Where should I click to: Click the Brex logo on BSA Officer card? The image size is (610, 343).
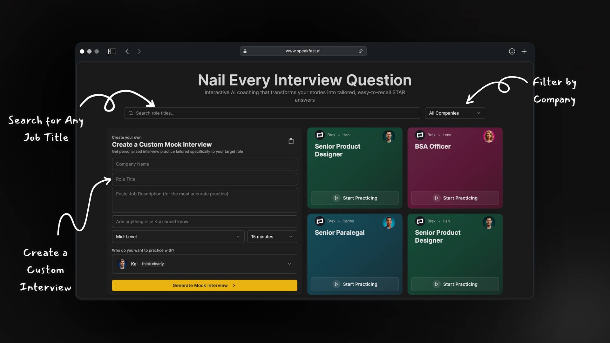coord(420,135)
